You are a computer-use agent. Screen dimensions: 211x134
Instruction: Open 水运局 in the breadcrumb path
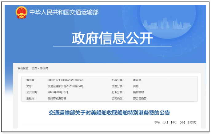click(x=44, y=68)
